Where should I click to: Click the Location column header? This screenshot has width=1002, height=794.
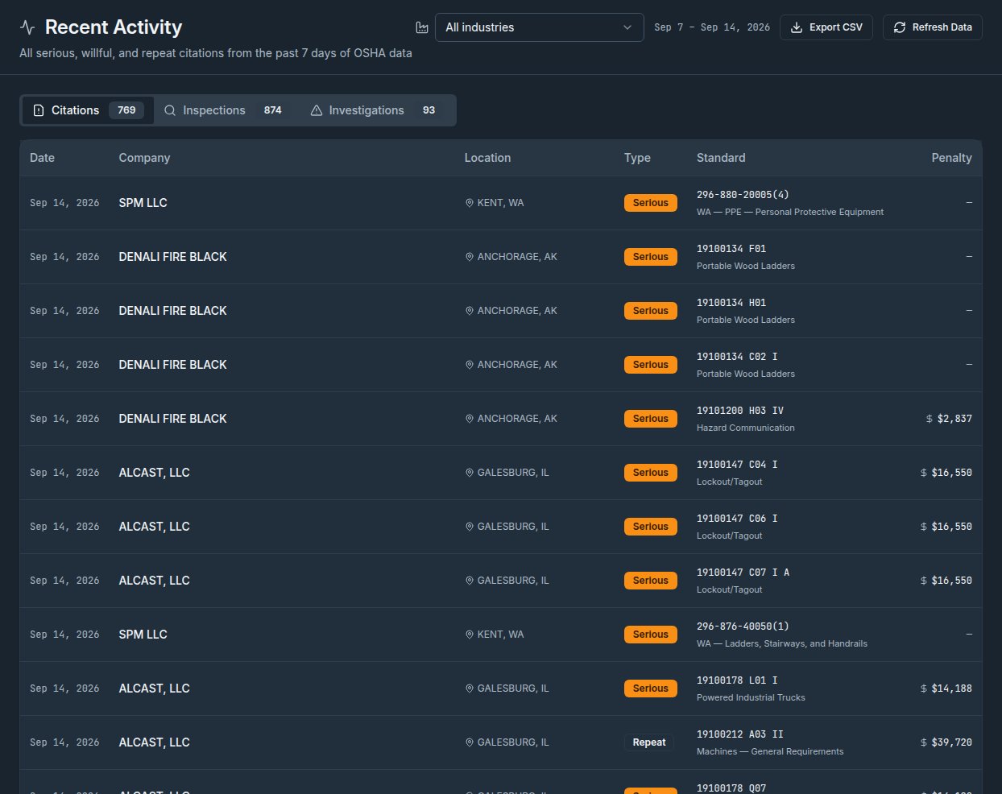487,158
